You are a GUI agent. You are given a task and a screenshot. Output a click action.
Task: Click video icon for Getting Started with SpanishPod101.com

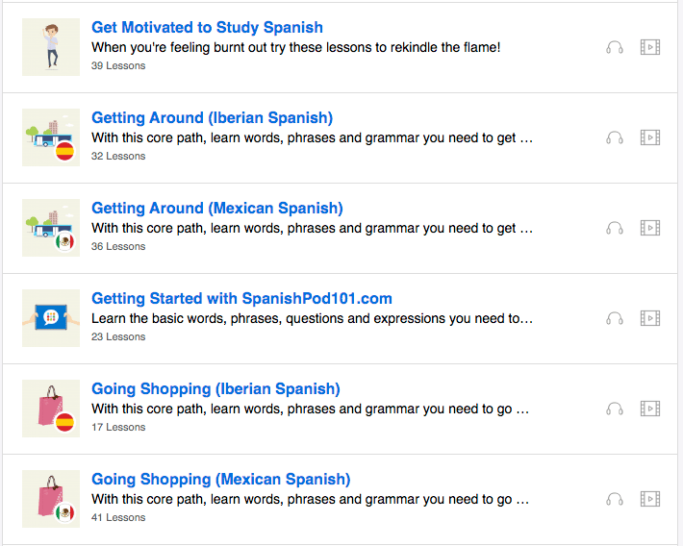pyautogui.click(x=650, y=318)
